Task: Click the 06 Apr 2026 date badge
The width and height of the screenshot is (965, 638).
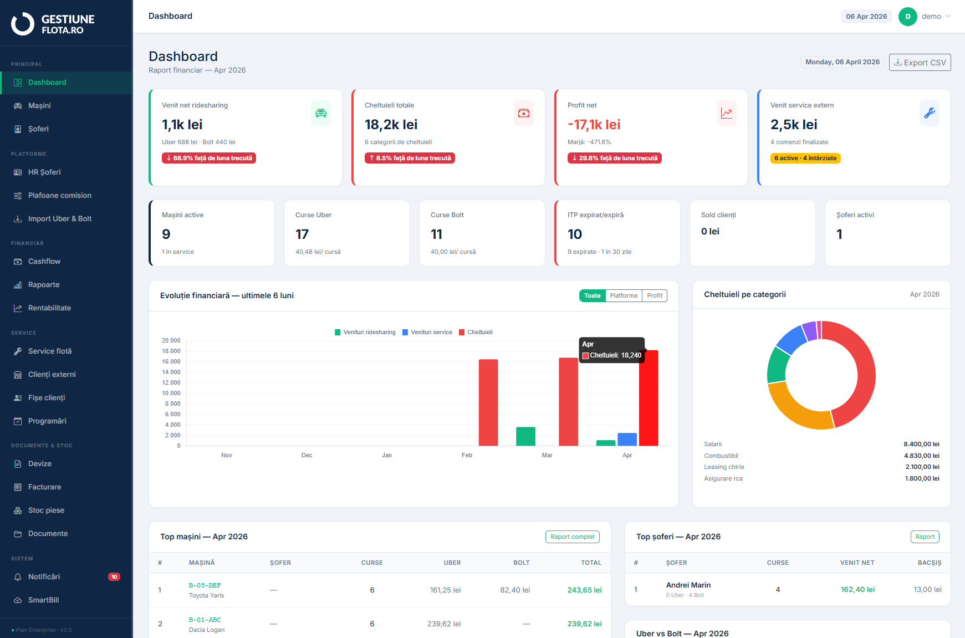Action: pos(866,17)
